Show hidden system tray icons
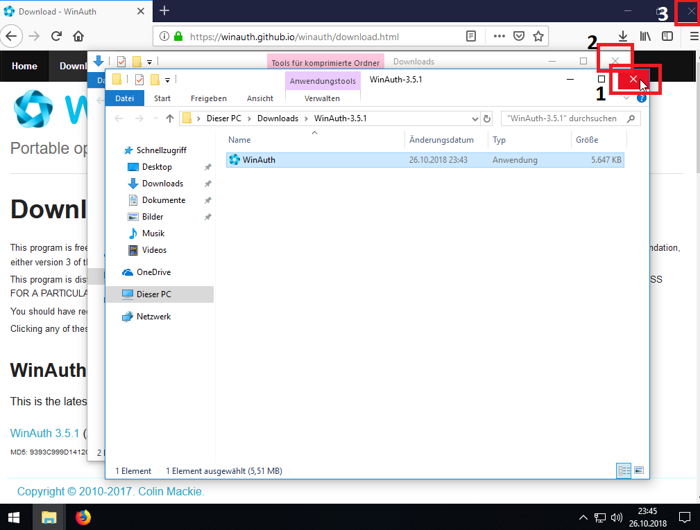 pos(583,518)
